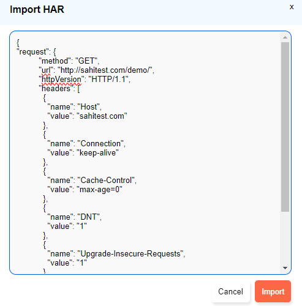
Task: Place cursor on the "headers": [ line
Action: [59, 89]
